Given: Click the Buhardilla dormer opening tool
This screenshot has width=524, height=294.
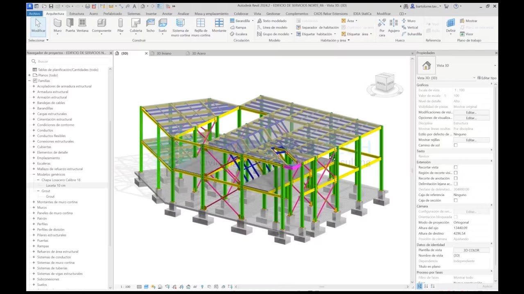Looking at the screenshot, I should pyautogui.click(x=411, y=34).
